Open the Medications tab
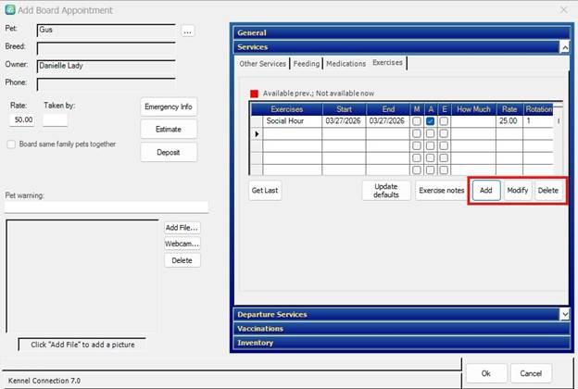Image resolution: width=578 pixels, height=389 pixels. pyautogui.click(x=346, y=64)
